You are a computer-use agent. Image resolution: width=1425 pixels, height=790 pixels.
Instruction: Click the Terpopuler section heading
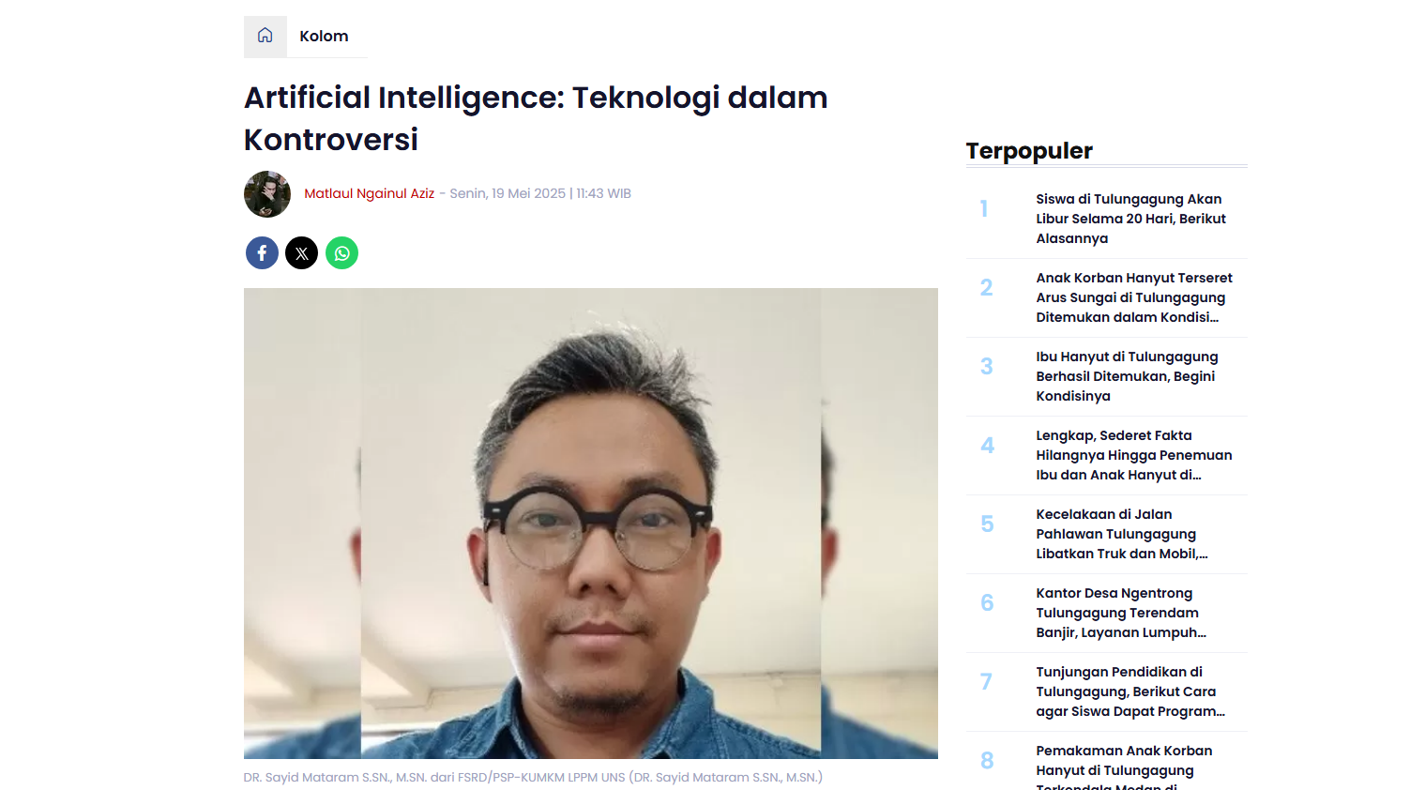tap(1029, 151)
